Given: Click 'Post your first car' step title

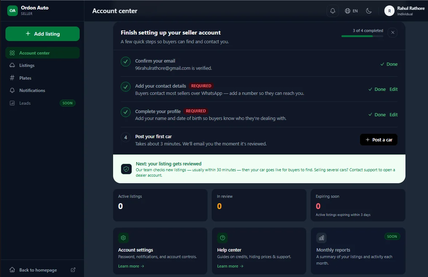Looking at the screenshot, I should click(153, 136).
